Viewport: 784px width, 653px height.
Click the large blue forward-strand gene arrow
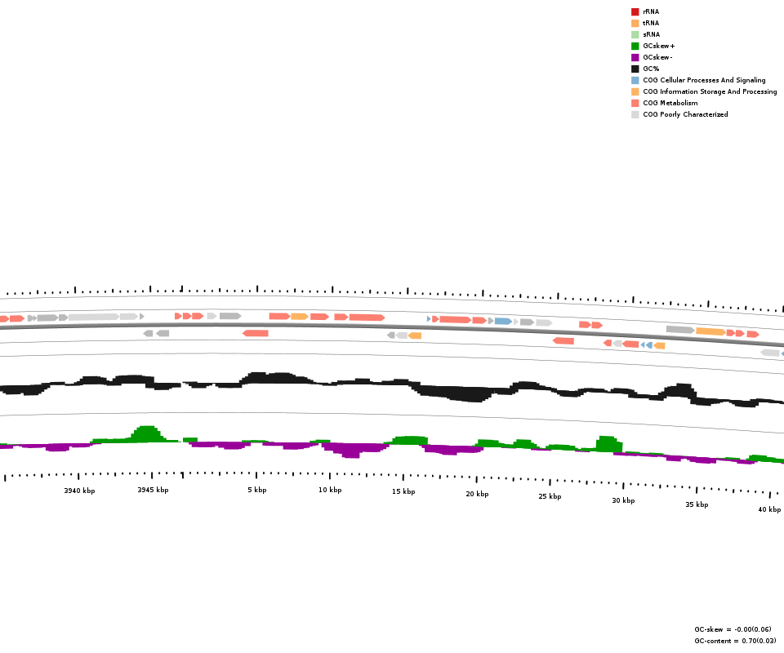point(503,322)
